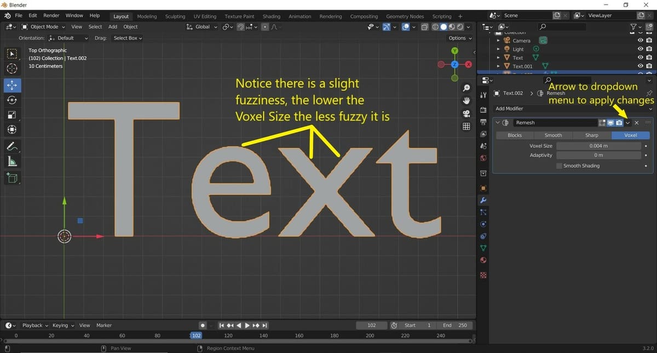Play animation in the timeline

click(x=247, y=325)
